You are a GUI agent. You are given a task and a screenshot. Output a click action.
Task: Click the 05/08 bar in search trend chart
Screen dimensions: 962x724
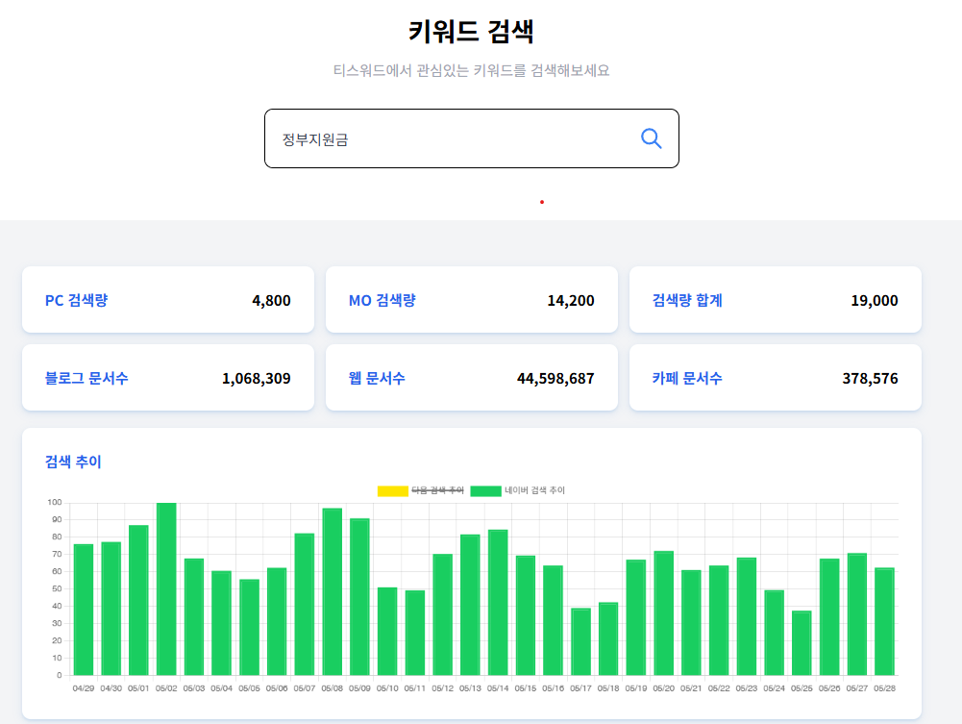(x=332, y=591)
